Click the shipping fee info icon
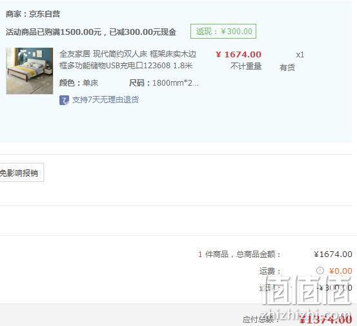 click(x=320, y=271)
